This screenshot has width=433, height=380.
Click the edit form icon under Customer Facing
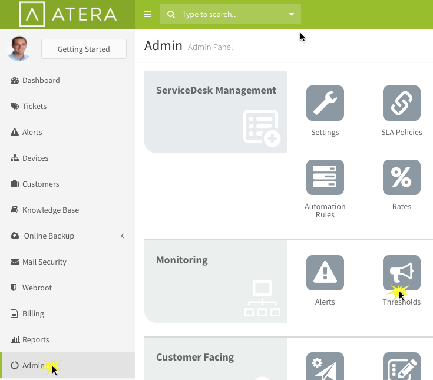(x=402, y=366)
